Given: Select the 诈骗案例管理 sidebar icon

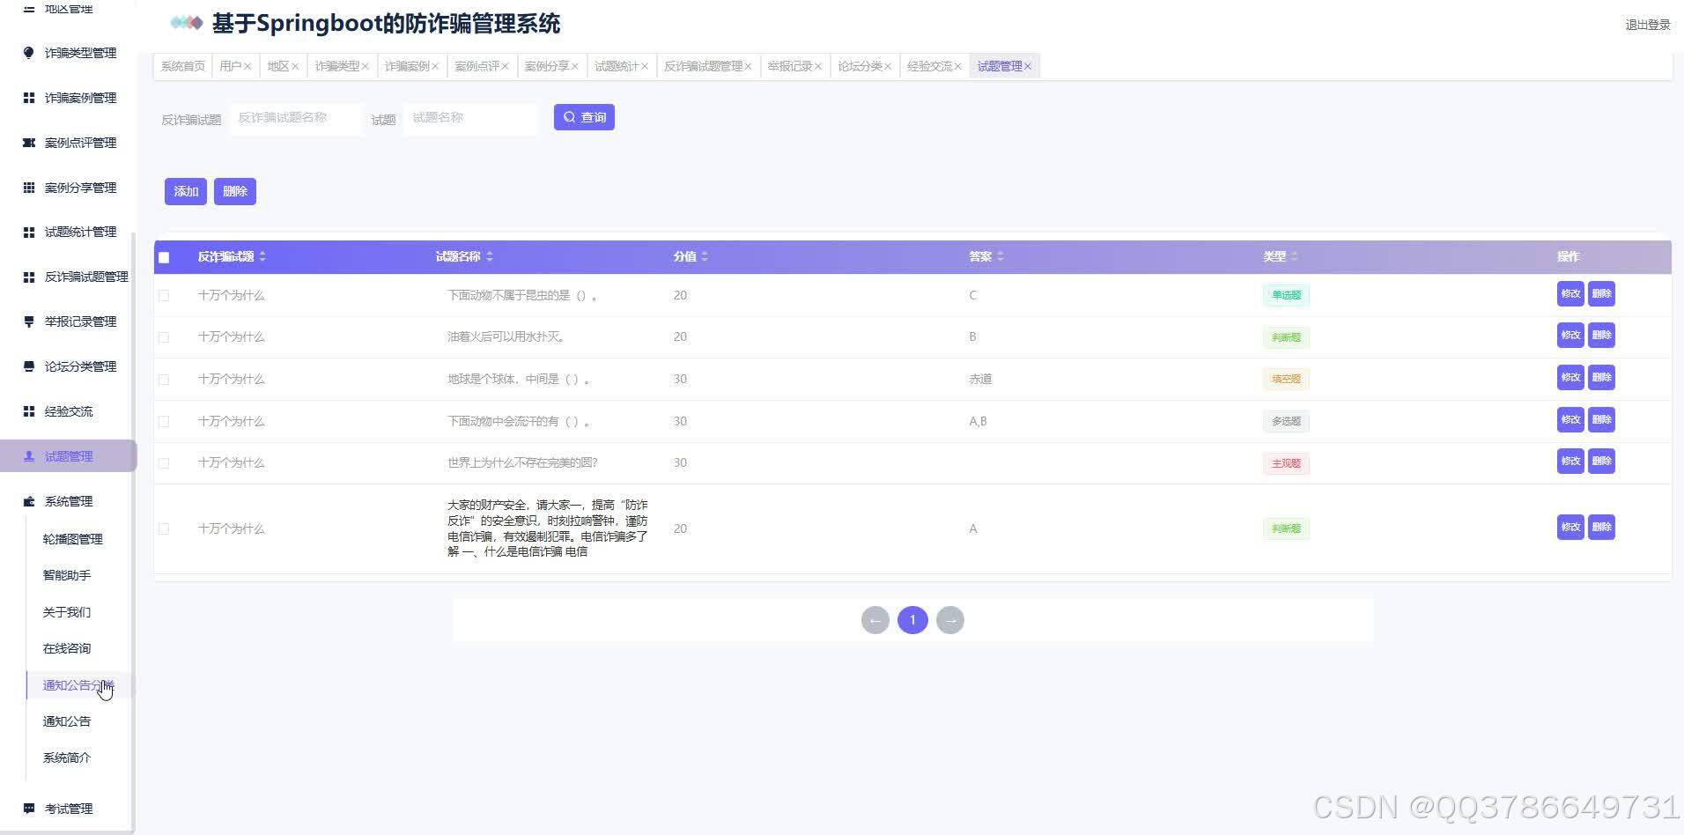Looking at the screenshot, I should click(29, 97).
